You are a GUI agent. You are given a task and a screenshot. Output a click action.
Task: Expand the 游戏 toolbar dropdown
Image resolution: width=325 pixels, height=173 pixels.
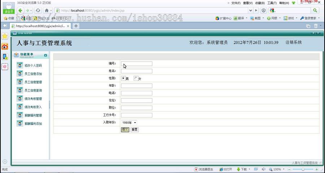(296, 18)
